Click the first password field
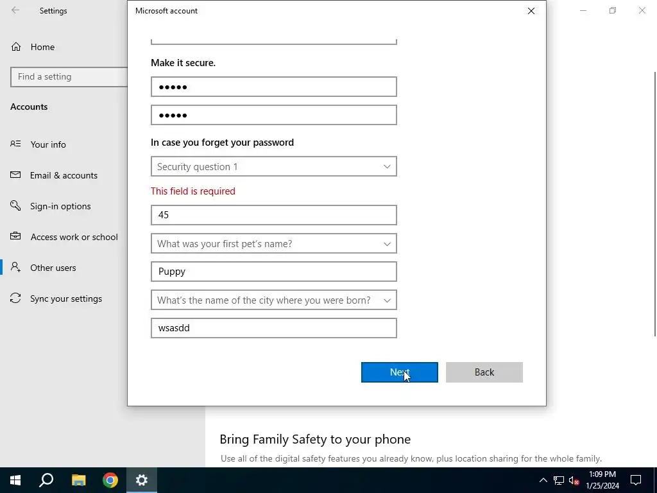 (x=273, y=87)
